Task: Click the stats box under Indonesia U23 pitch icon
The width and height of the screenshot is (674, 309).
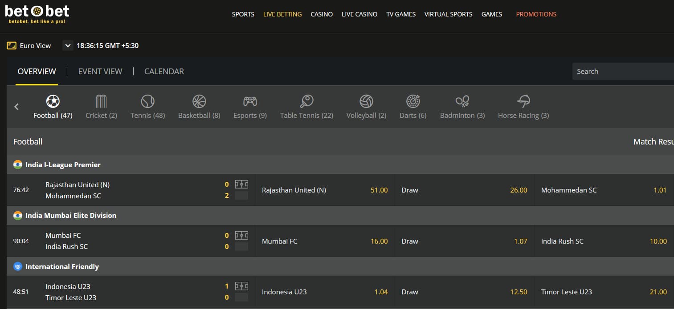Action: [x=241, y=297]
